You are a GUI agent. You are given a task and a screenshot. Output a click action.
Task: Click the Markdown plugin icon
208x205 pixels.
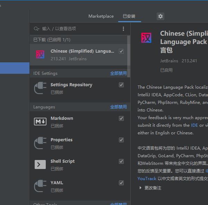40,122
